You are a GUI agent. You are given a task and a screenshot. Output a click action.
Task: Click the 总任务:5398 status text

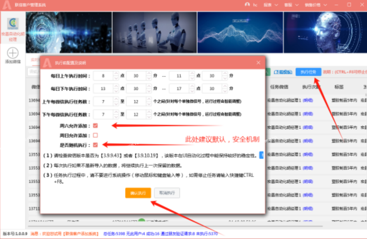coord(115,234)
